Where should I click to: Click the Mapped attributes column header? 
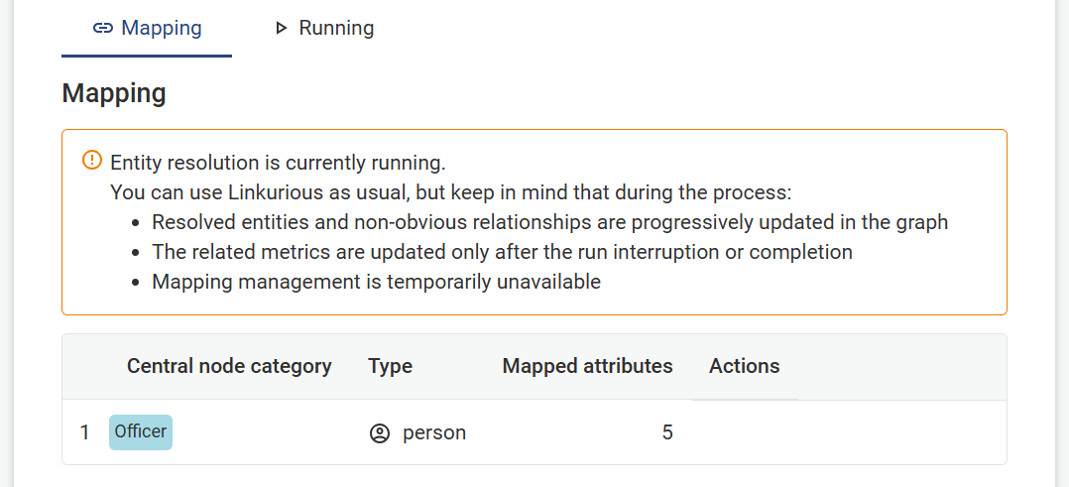588,366
